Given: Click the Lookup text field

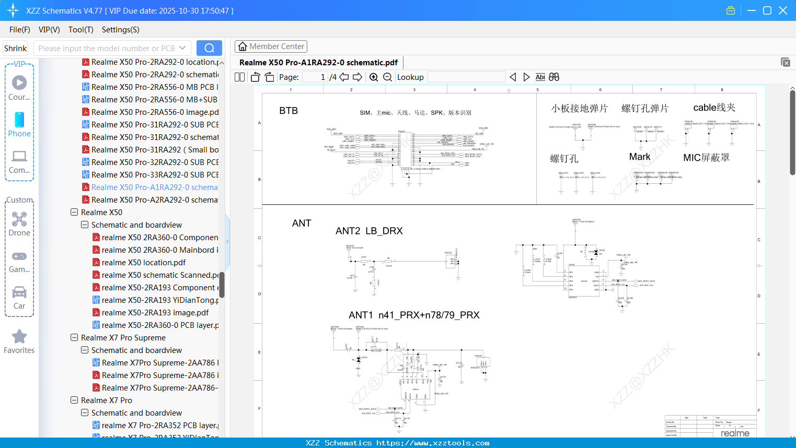Looking at the screenshot, I should 467,77.
